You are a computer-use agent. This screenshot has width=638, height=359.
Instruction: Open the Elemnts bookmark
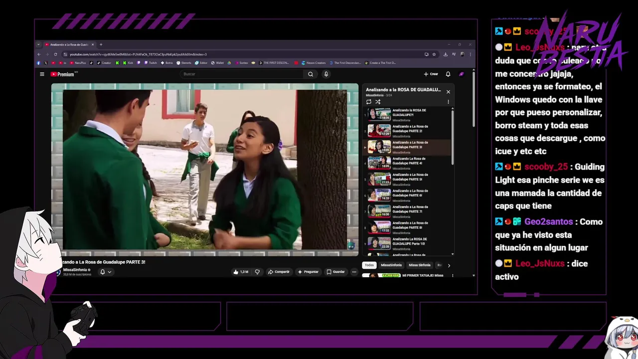183,63
